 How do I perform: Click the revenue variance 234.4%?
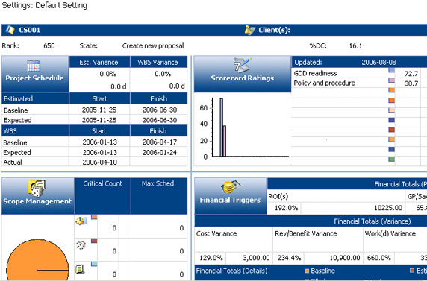point(289,258)
